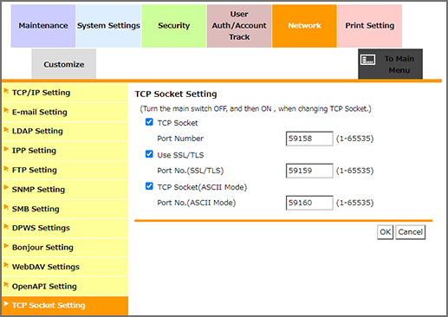Open Bonjour Setting in sidebar
448x317 pixels.
(x=65, y=248)
